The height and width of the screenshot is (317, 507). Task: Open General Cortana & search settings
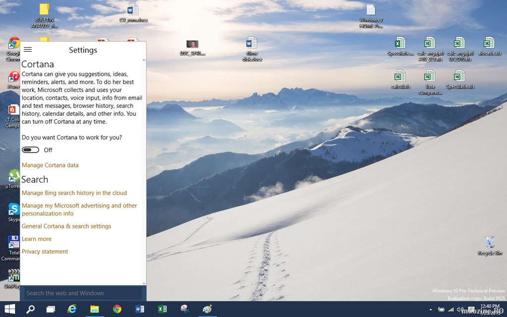click(66, 226)
